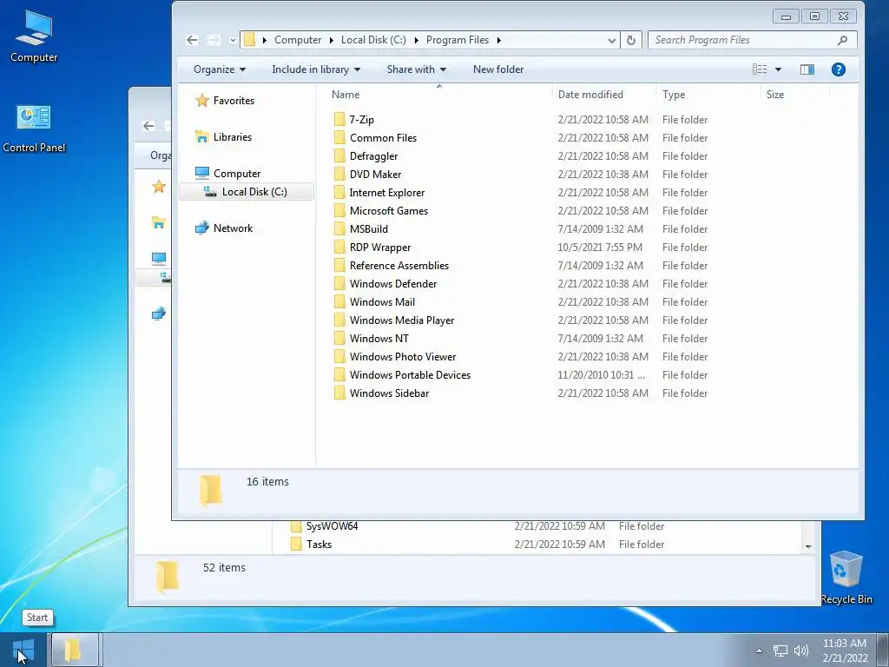Click the Computer icon in navigation pane

pyautogui.click(x=201, y=173)
